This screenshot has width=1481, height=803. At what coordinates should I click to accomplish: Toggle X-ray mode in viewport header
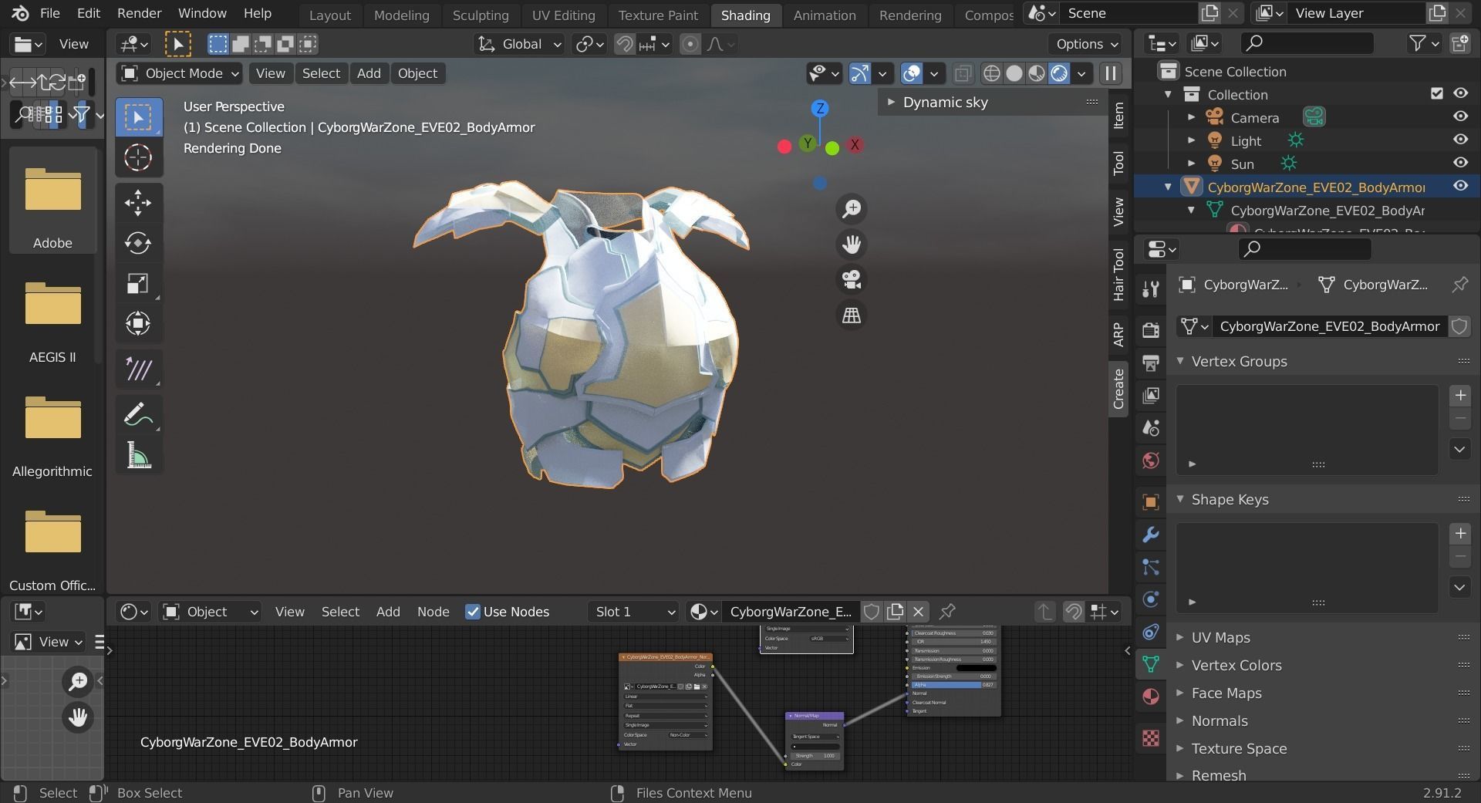[x=962, y=73]
